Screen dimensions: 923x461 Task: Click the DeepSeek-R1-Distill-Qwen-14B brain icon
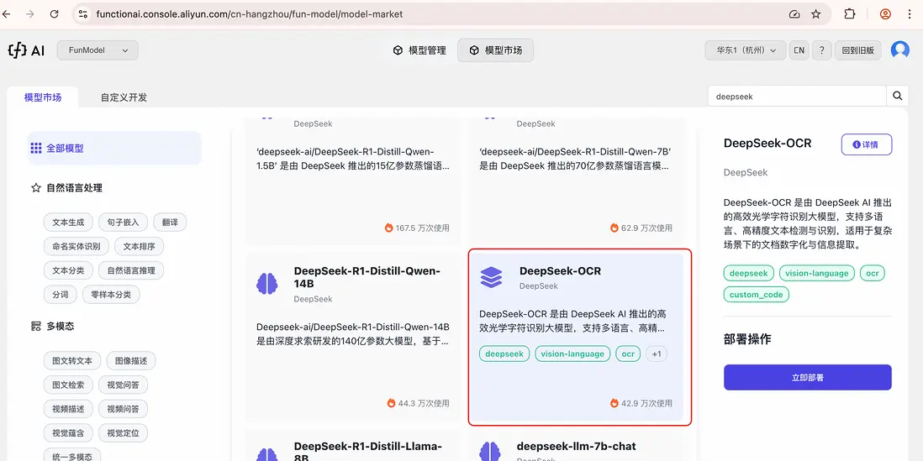click(x=267, y=284)
